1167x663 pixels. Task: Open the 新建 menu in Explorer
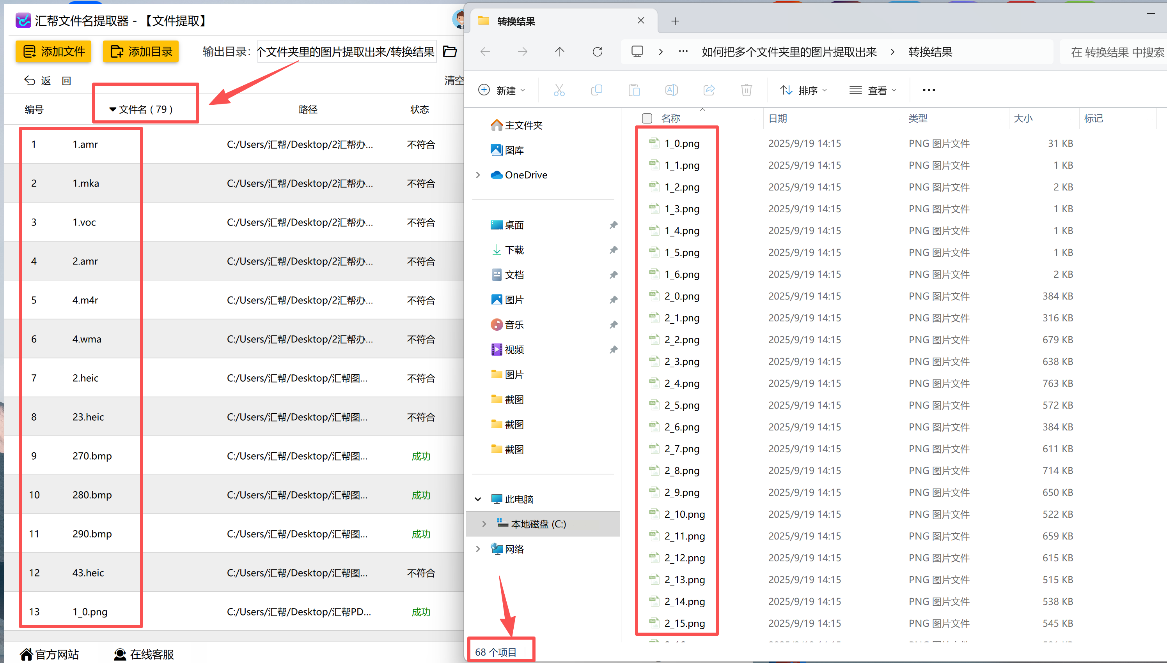502,90
